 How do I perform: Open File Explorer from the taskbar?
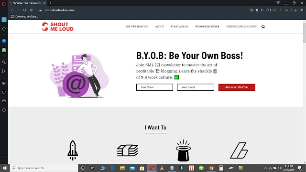tap(122, 168)
